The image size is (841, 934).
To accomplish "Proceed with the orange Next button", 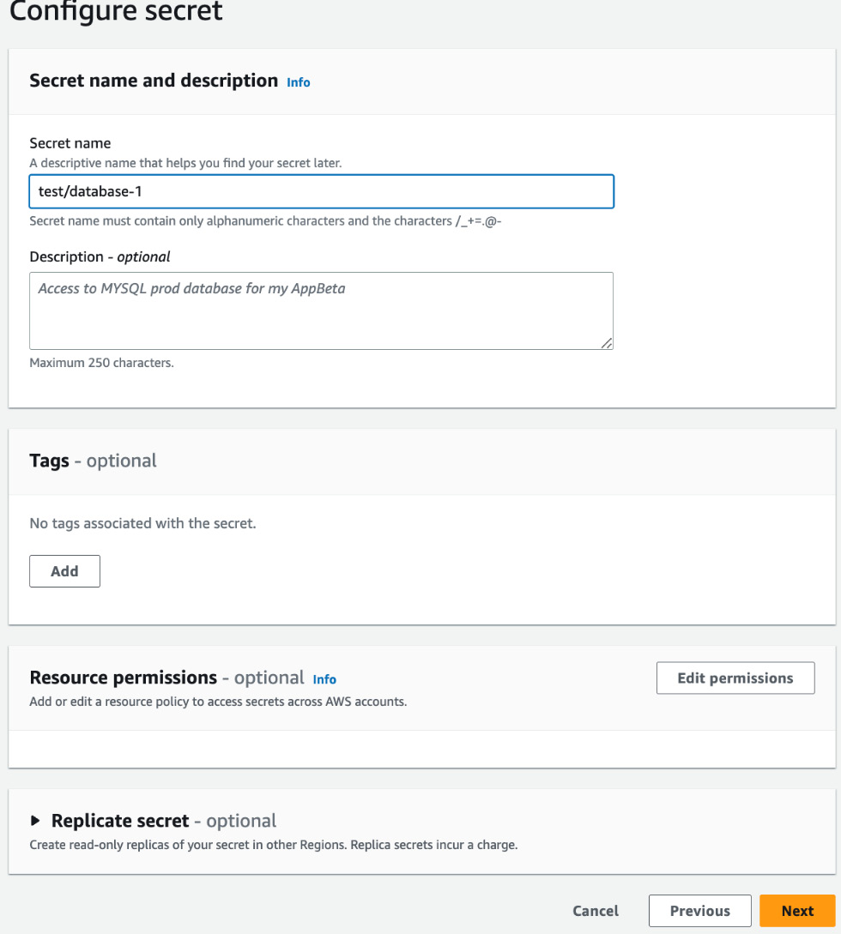I will point(797,910).
